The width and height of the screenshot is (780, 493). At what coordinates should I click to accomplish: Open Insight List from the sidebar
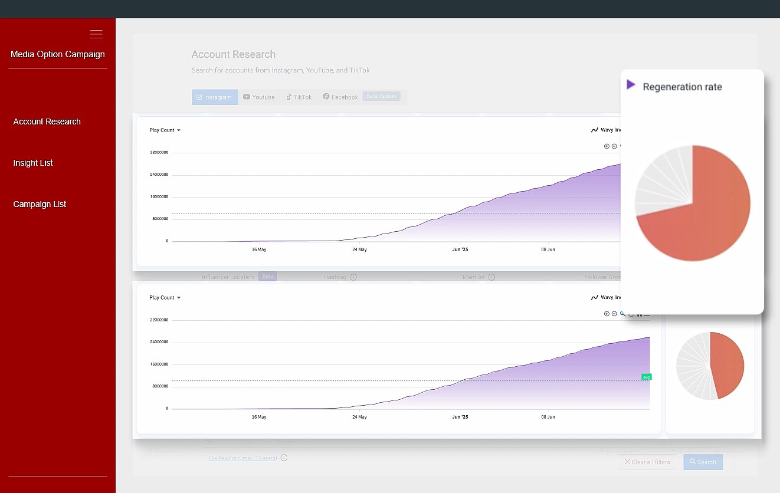(x=33, y=163)
